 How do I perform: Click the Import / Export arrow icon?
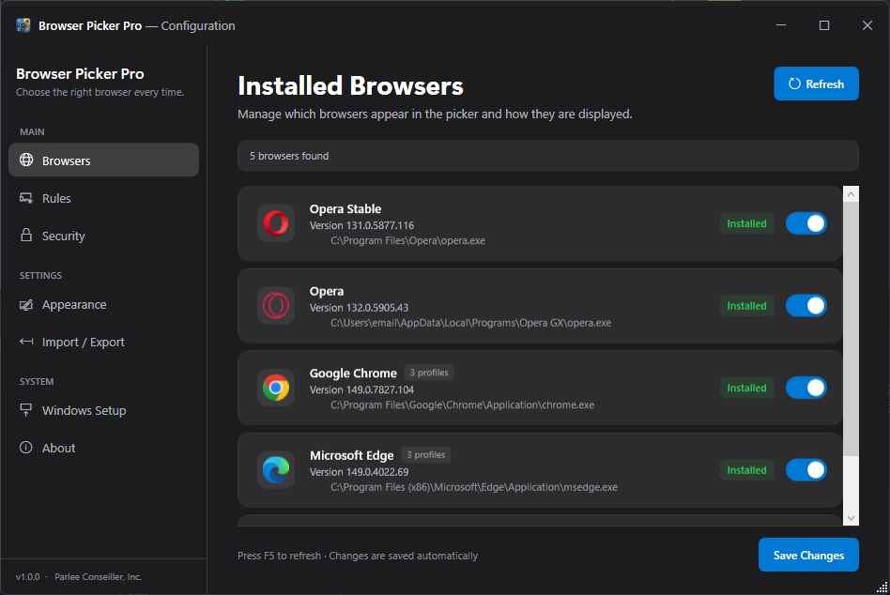point(26,342)
